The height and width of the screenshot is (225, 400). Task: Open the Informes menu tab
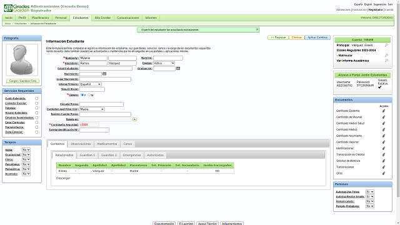tap(151, 18)
